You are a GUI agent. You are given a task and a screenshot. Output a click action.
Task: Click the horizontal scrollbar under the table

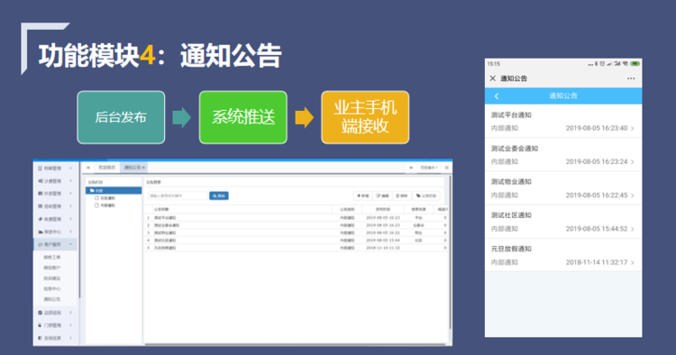(x=296, y=344)
